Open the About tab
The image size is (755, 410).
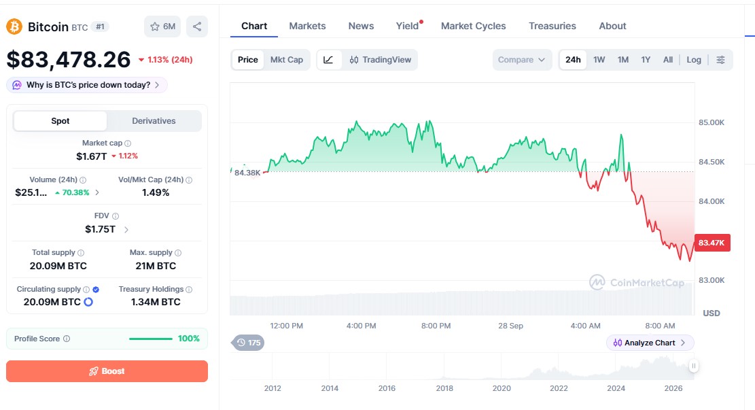click(612, 26)
